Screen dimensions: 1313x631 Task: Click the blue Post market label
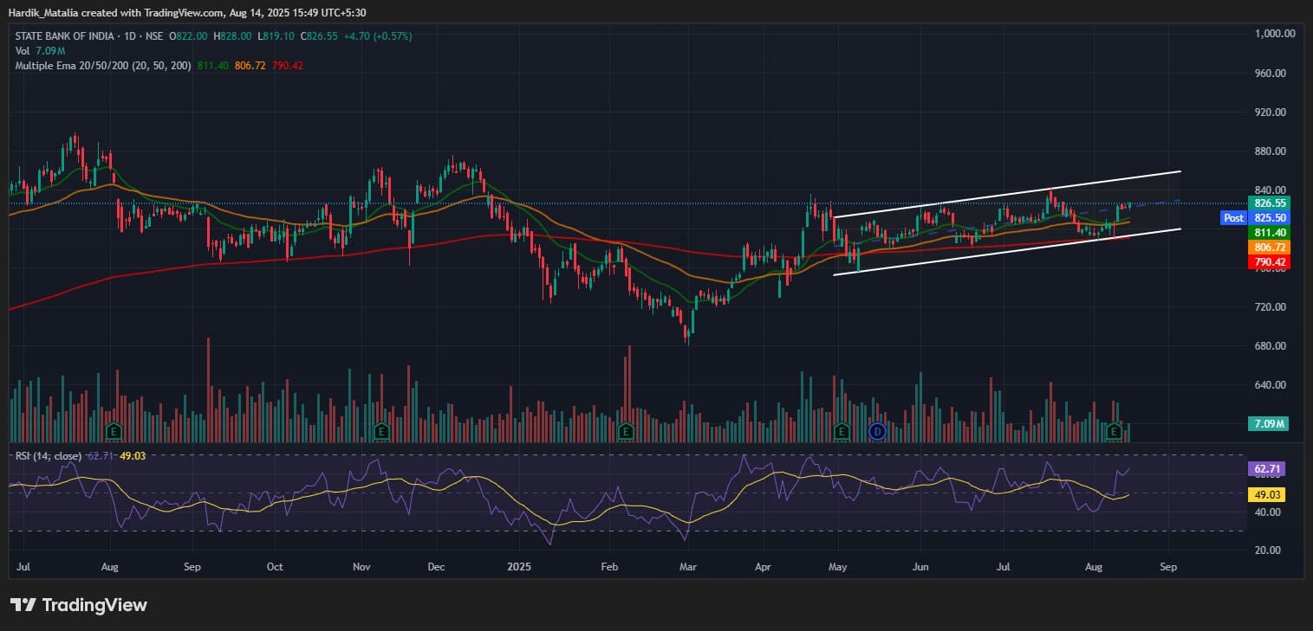point(1233,218)
